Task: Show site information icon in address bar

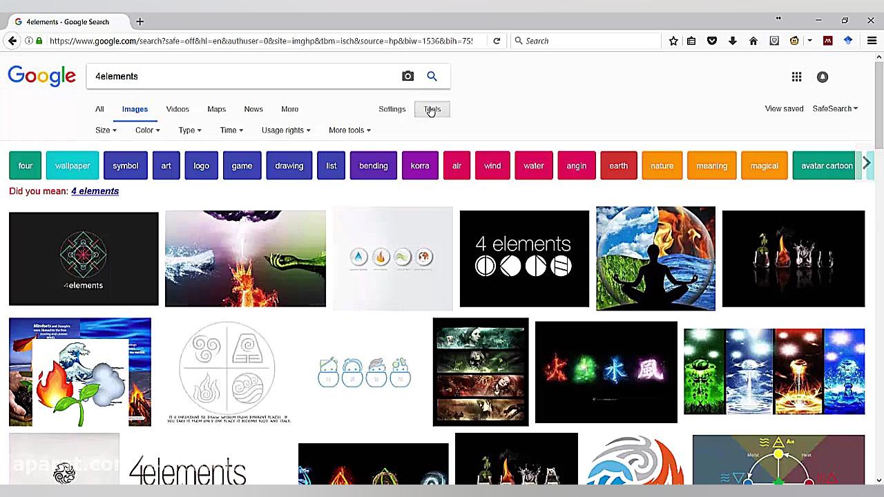Action: 29,41
